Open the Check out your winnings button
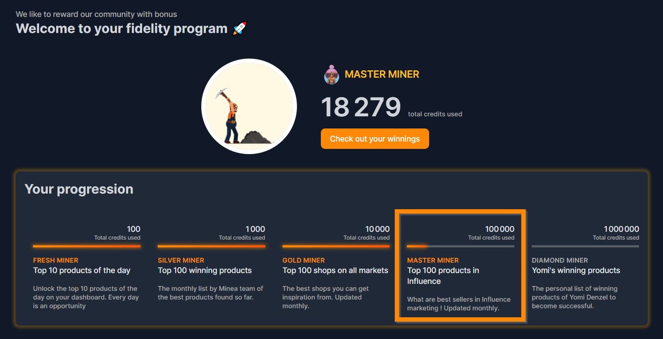 (375, 139)
